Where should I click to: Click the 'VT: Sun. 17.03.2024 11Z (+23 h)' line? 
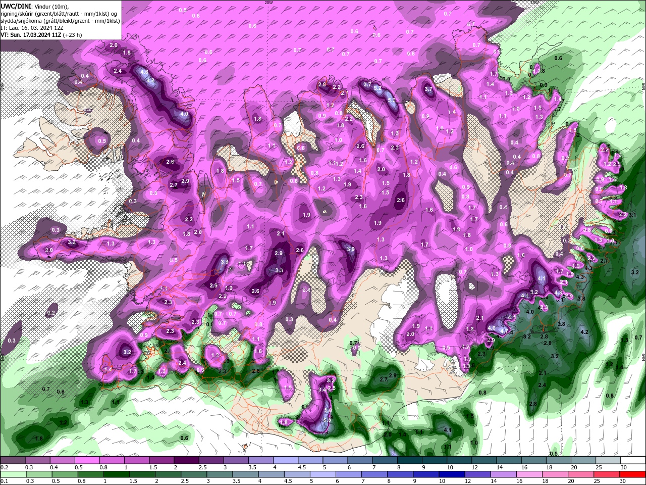[x=41, y=35]
